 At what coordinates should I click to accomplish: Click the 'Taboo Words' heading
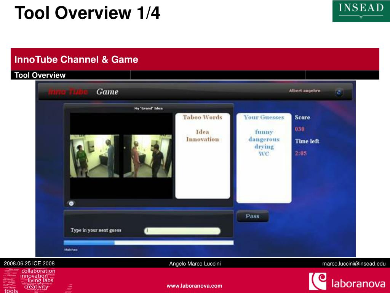[203, 117]
